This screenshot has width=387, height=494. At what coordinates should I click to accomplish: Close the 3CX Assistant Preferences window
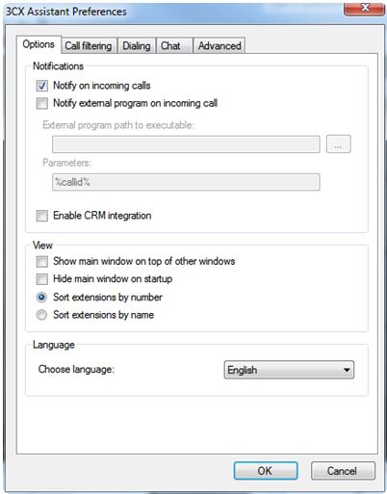tap(364, 8)
